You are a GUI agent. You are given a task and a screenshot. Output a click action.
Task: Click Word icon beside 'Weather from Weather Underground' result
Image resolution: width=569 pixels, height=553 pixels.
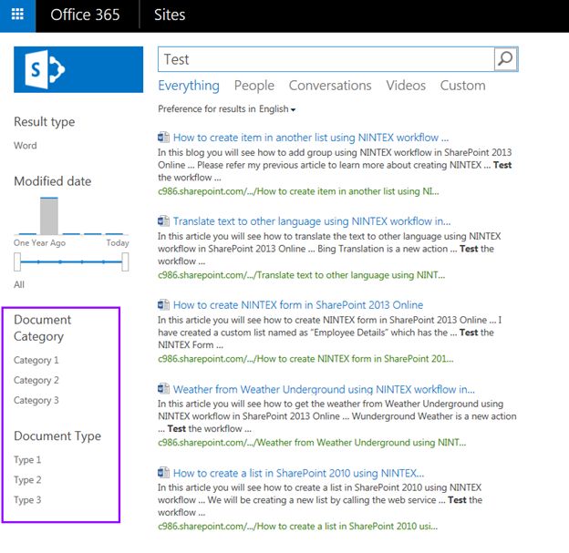163,389
